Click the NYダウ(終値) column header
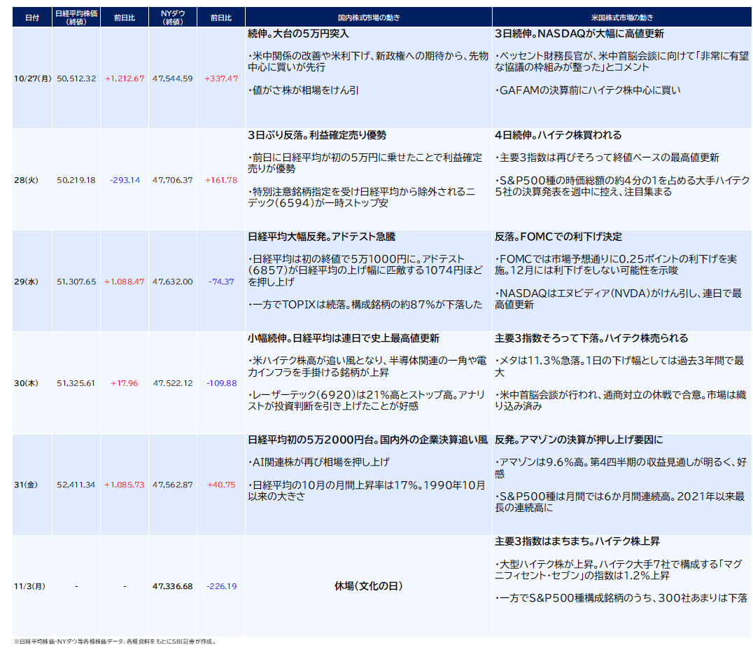The width and height of the screenshot is (753, 652). [173, 18]
